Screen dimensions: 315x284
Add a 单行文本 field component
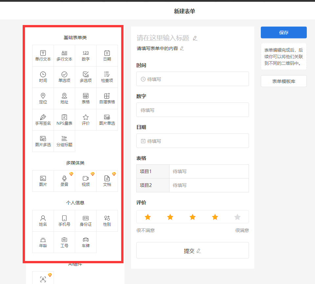pos(43,56)
